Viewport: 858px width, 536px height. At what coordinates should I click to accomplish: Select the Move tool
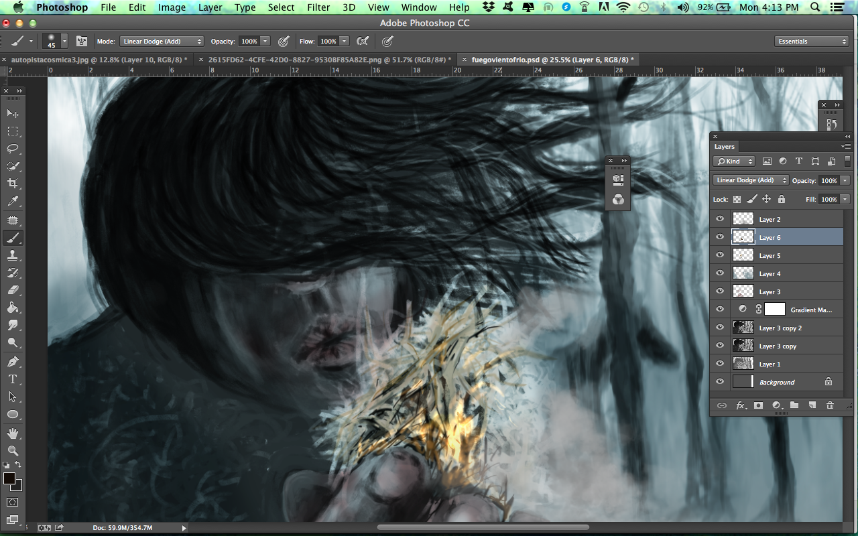[x=13, y=113]
